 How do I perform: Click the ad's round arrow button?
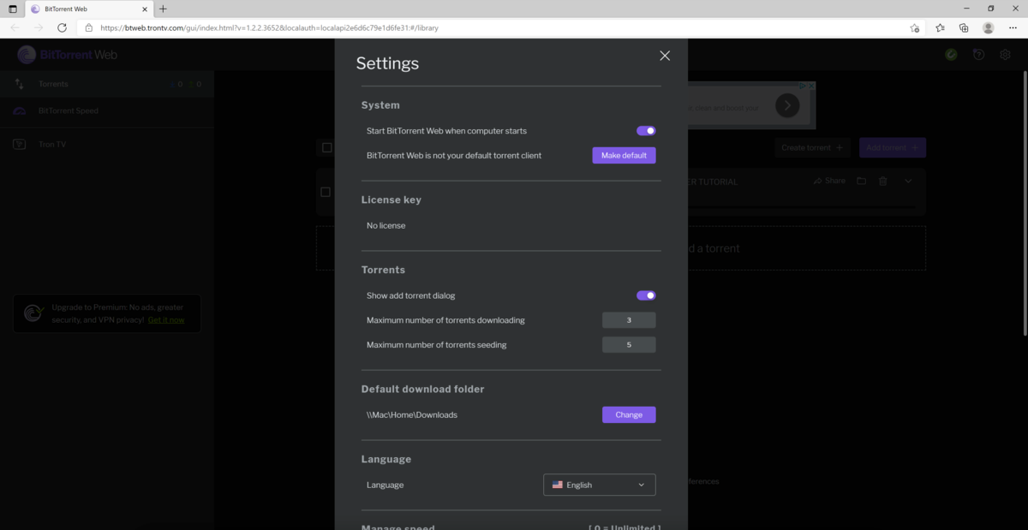point(787,105)
